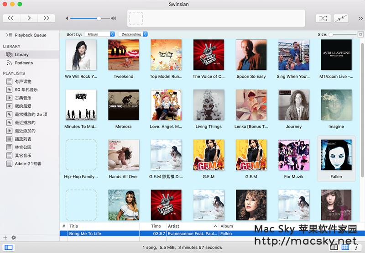Click the now-playing artwork placeholder
Screen dimensions: 365x253
click(136, 18)
